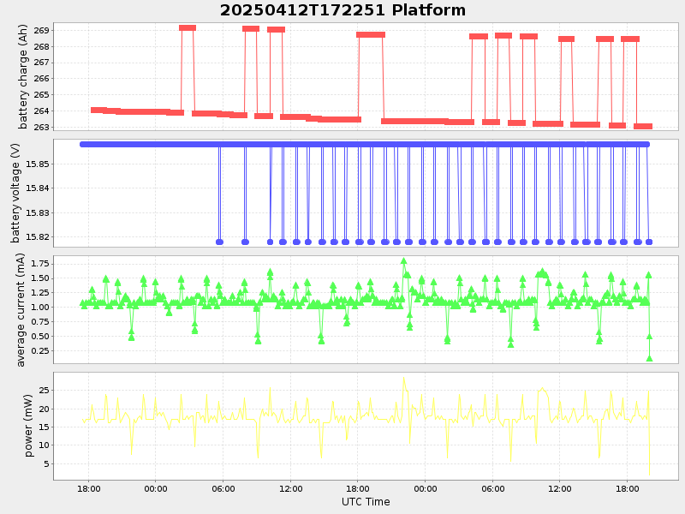685x514 pixels.
Task: Select the "battery charge (Ah)" axis label
Action: click(23, 77)
